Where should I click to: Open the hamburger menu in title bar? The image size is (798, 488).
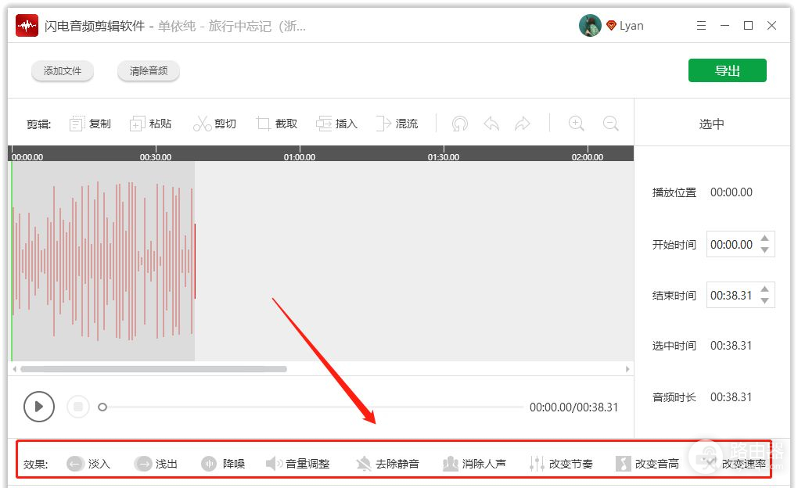tap(701, 26)
